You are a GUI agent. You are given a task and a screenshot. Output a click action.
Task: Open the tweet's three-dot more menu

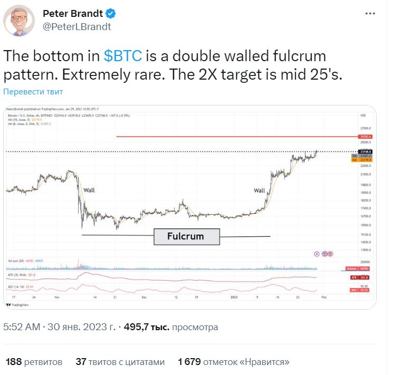370,14
